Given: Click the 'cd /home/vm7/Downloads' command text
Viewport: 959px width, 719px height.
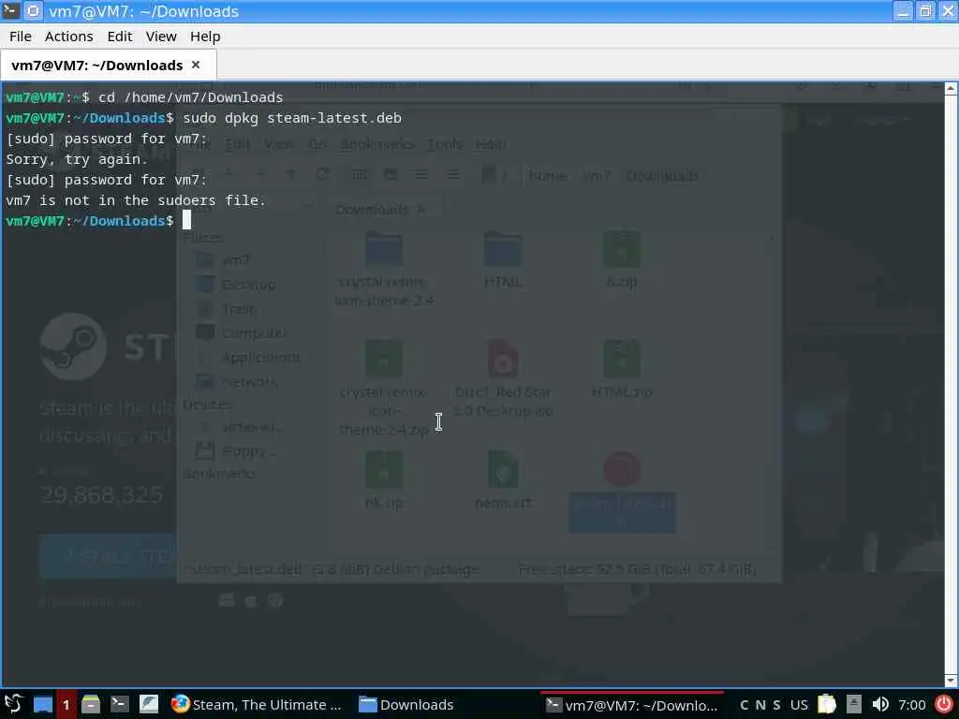Looking at the screenshot, I should point(190,97).
